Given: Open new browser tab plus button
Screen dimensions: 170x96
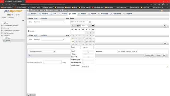Looking at the screenshot, I should pyautogui.click(x=27, y=1).
